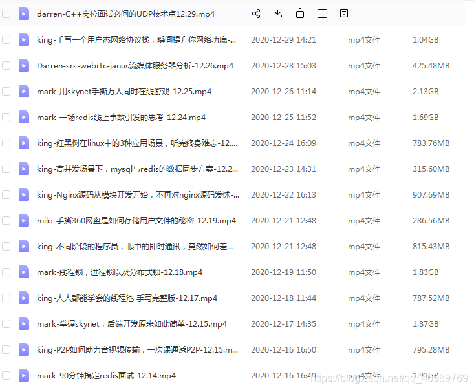Select checkbox of mark-用skynet 12.25.mp4
This screenshot has width=474, height=390.
coord(6,91)
